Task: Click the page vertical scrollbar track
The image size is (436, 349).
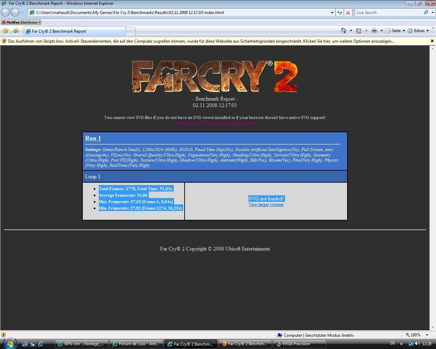Action: pyautogui.click(x=433, y=187)
